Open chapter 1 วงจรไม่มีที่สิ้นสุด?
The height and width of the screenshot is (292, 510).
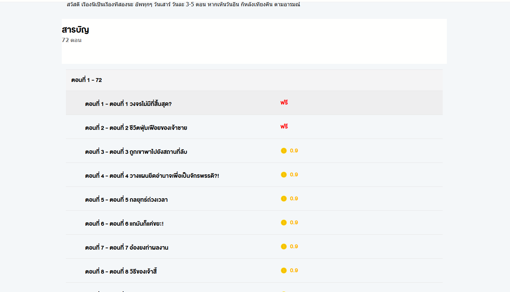point(128,104)
